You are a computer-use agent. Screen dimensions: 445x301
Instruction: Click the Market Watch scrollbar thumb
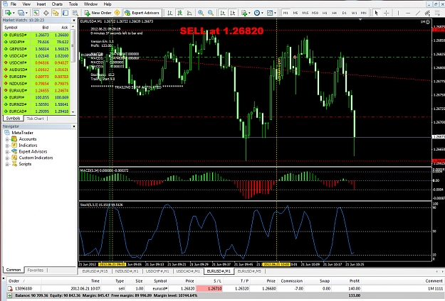pos(73,45)
